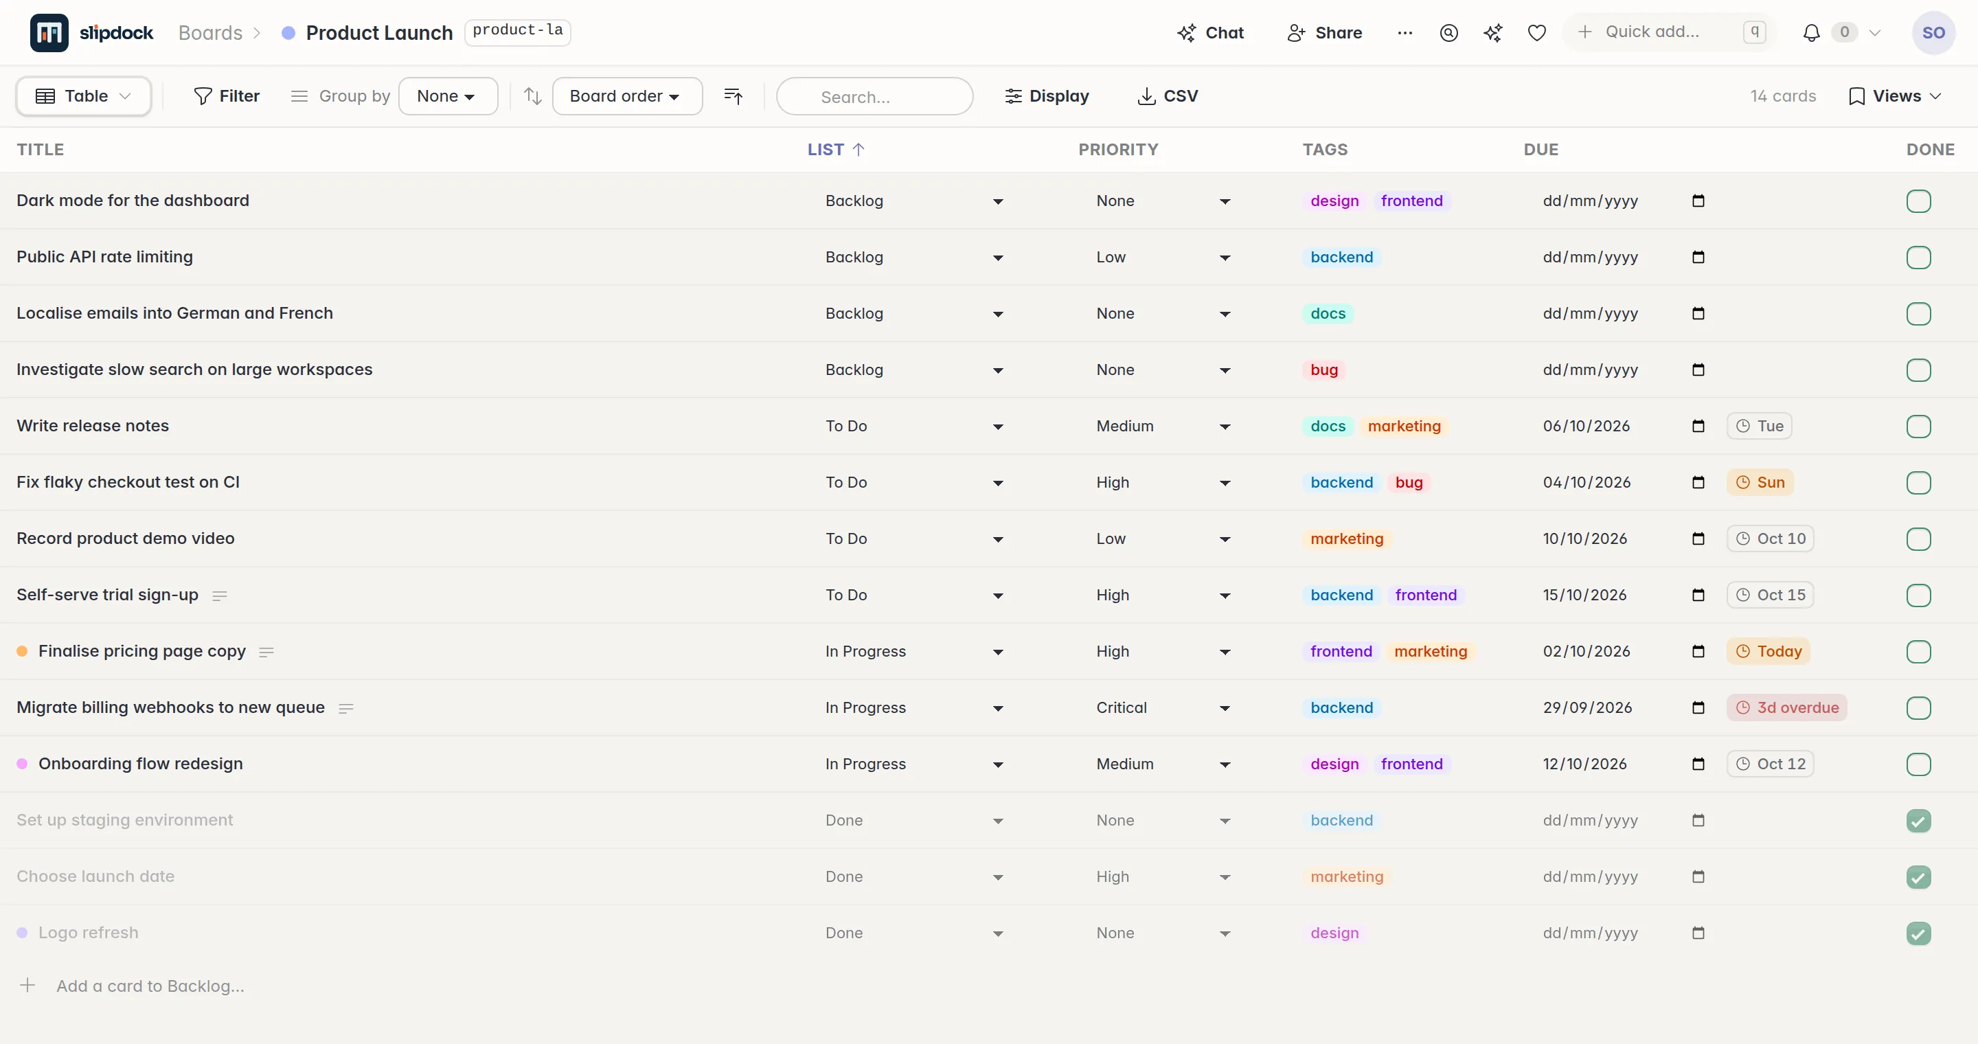Click description icon on Finalise pricing page copy
The width and height of the screenshot is (1978, 1044).
[266, 652]
